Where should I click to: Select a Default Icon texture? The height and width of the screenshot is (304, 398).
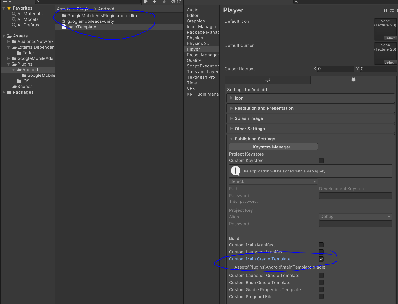point(390,38)
